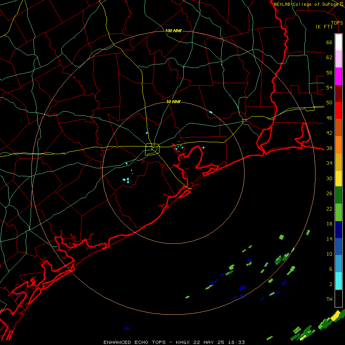Click the light pink legend band near 62

338,59
